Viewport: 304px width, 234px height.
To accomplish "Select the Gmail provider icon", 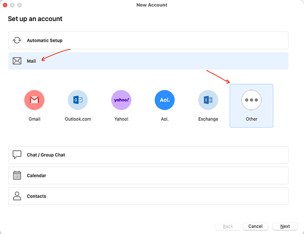I will click(x=34, y=100).
